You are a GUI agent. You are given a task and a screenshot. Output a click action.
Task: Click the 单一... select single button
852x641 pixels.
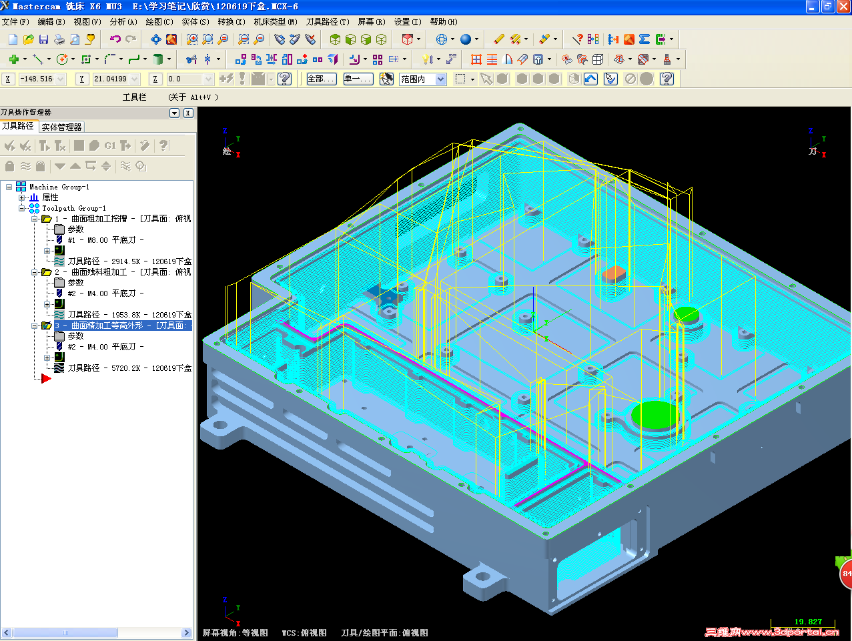pyautogui.click(x=357, y=79)
